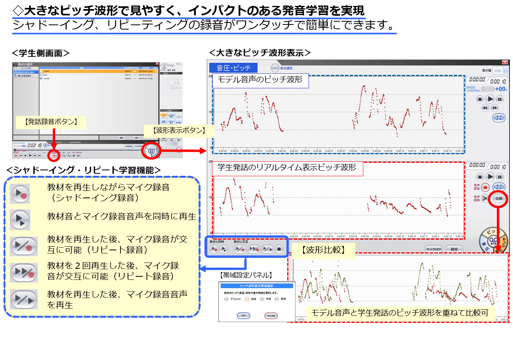This screenshot has height=341, width=513.
Task: Start 発声録音 voice recording in pitch window
Action: click(x=485, y=187)
